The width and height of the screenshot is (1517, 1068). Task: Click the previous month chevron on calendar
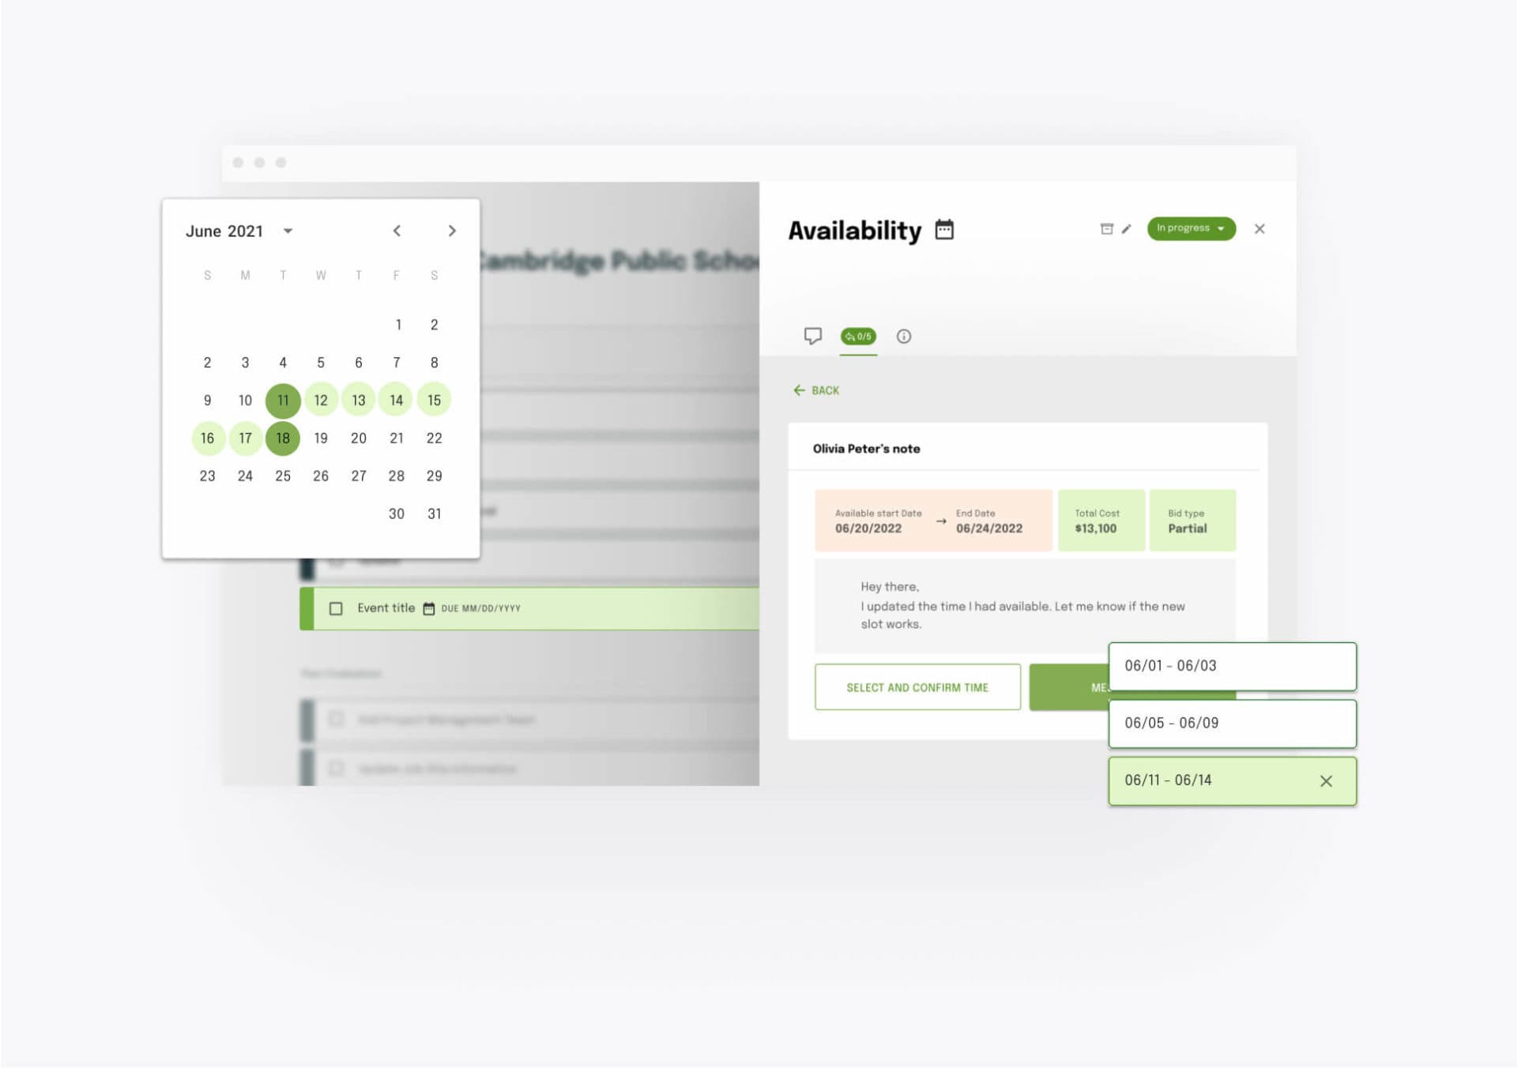coord(397,230)
